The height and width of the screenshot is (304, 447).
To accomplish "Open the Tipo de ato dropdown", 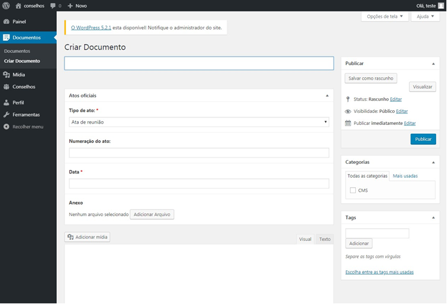I will coord(199,122).
